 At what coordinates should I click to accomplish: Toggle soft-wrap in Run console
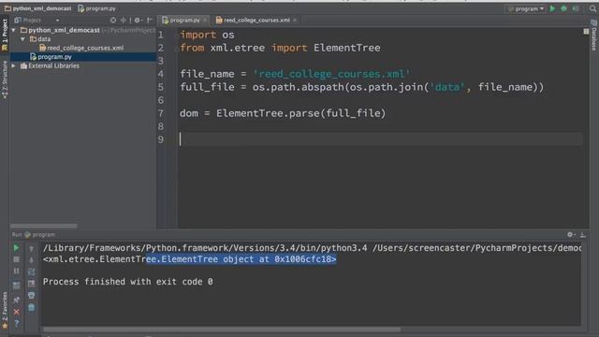click(31, 271)
